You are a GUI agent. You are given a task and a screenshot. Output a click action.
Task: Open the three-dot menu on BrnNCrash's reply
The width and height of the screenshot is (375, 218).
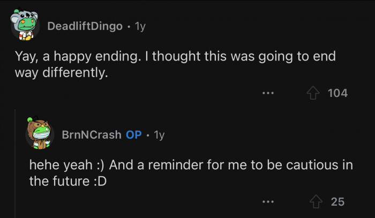268,201
